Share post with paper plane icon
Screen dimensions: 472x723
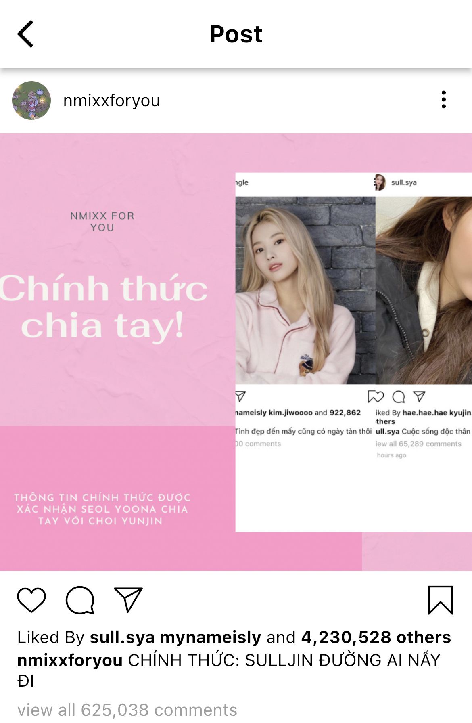point(128,599)
